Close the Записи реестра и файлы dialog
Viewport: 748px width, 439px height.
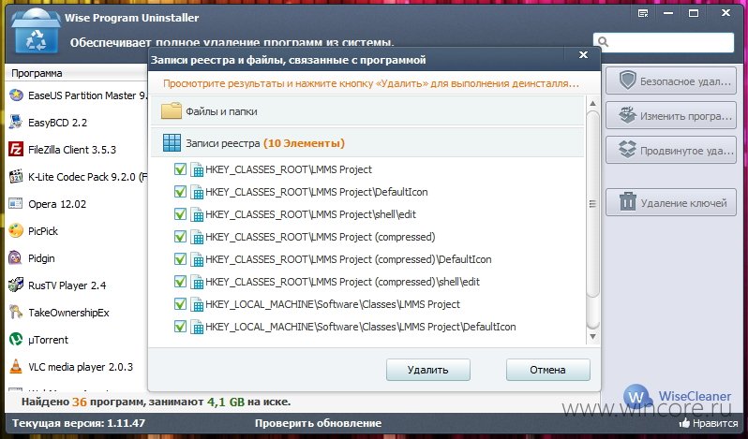click(x=583, y=54)
